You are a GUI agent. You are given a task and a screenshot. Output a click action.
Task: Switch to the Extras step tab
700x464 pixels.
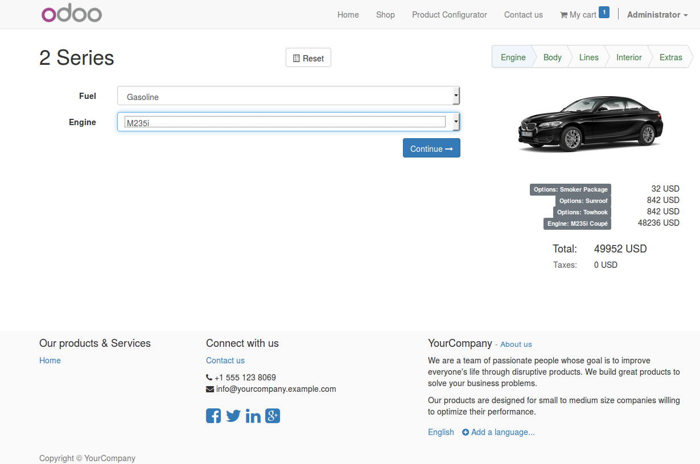click(x=670, y=57)
